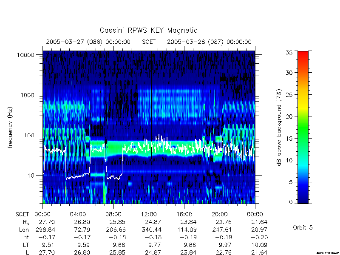The image size is (340, 255).
Task: Select LT value 9.68
Action: (119, 245)
